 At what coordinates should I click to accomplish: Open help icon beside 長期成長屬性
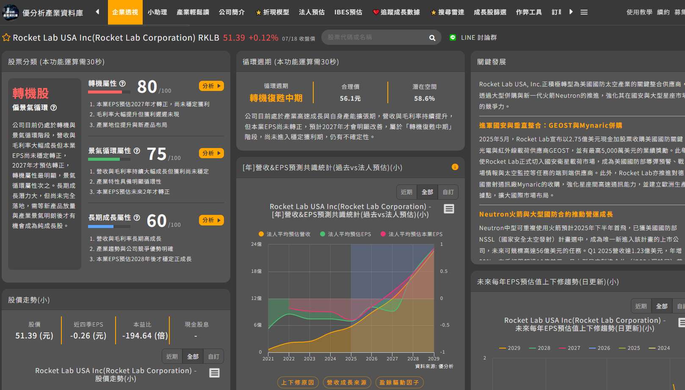point(137,217)
